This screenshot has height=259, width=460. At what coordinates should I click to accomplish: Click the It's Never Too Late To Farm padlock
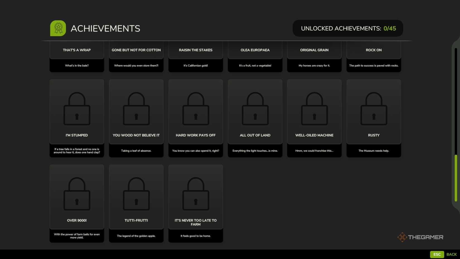point(195,194)
